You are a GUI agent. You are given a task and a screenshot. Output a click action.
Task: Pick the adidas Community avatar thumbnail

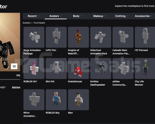click(x=123, y=68)
